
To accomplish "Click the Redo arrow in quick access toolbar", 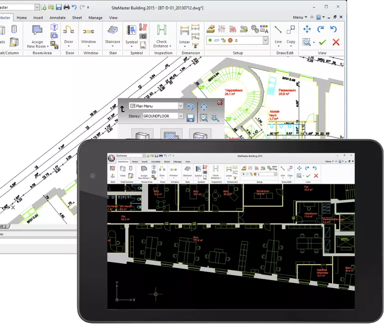I will pyautogui.click(x=82, y=7).
